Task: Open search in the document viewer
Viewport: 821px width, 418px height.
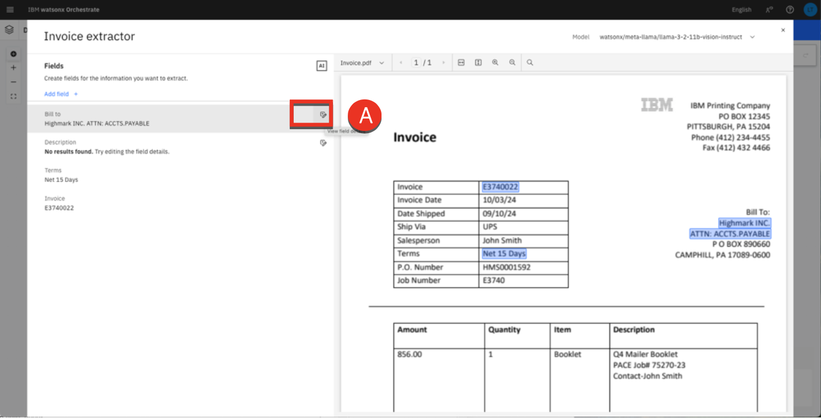Action: pos(530,63)
